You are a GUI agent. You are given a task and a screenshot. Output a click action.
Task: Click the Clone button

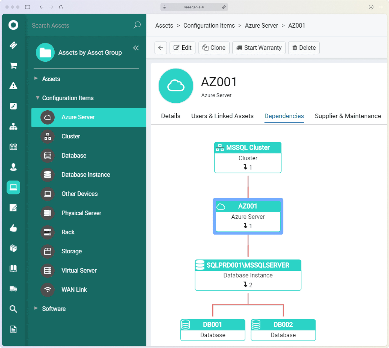coord(214,48)
